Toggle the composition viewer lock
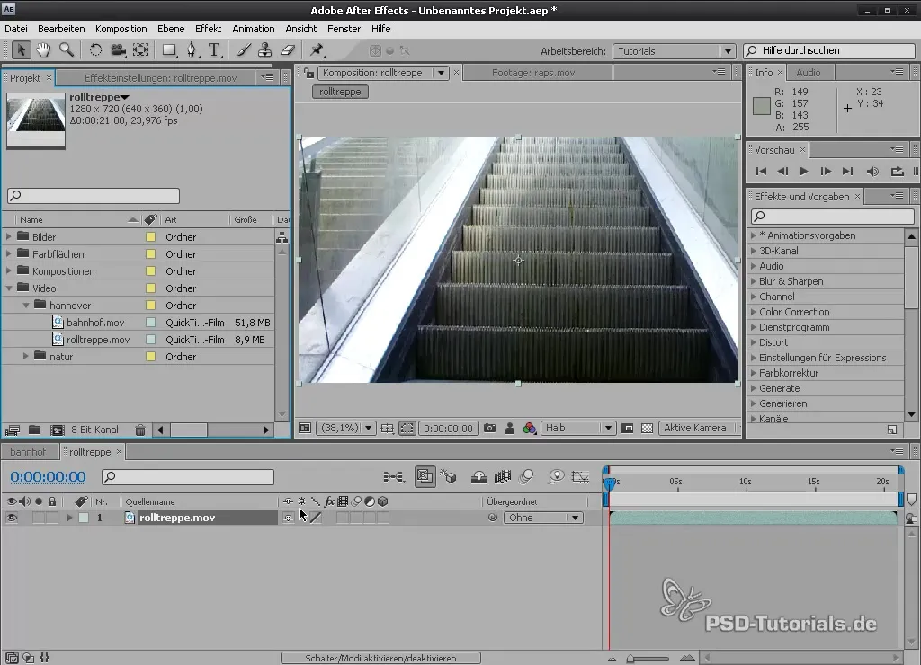Image resolution: width=921 pixels, height=665 pixels. 308,73
